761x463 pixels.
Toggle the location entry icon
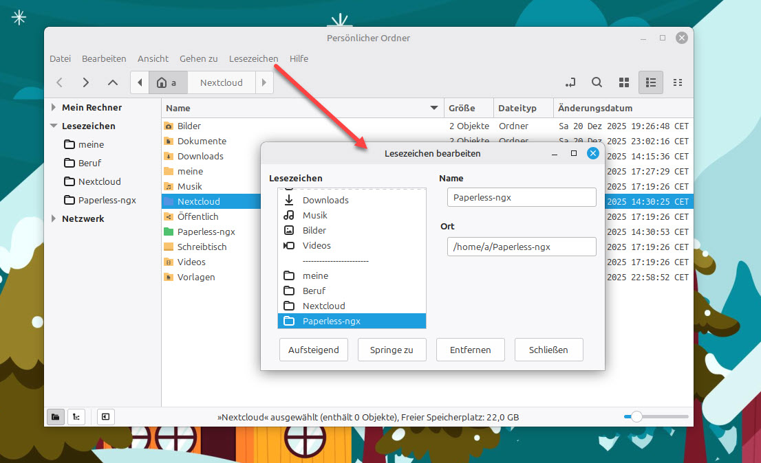[x=570, y=82]
